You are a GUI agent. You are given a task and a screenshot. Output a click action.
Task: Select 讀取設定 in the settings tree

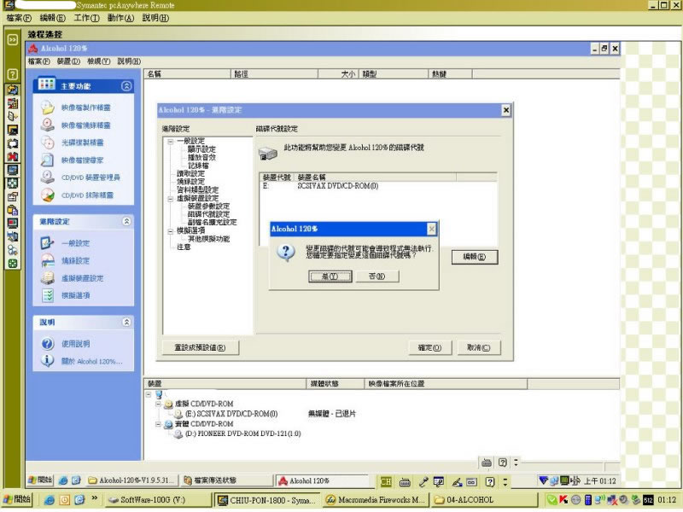[190, 174]
